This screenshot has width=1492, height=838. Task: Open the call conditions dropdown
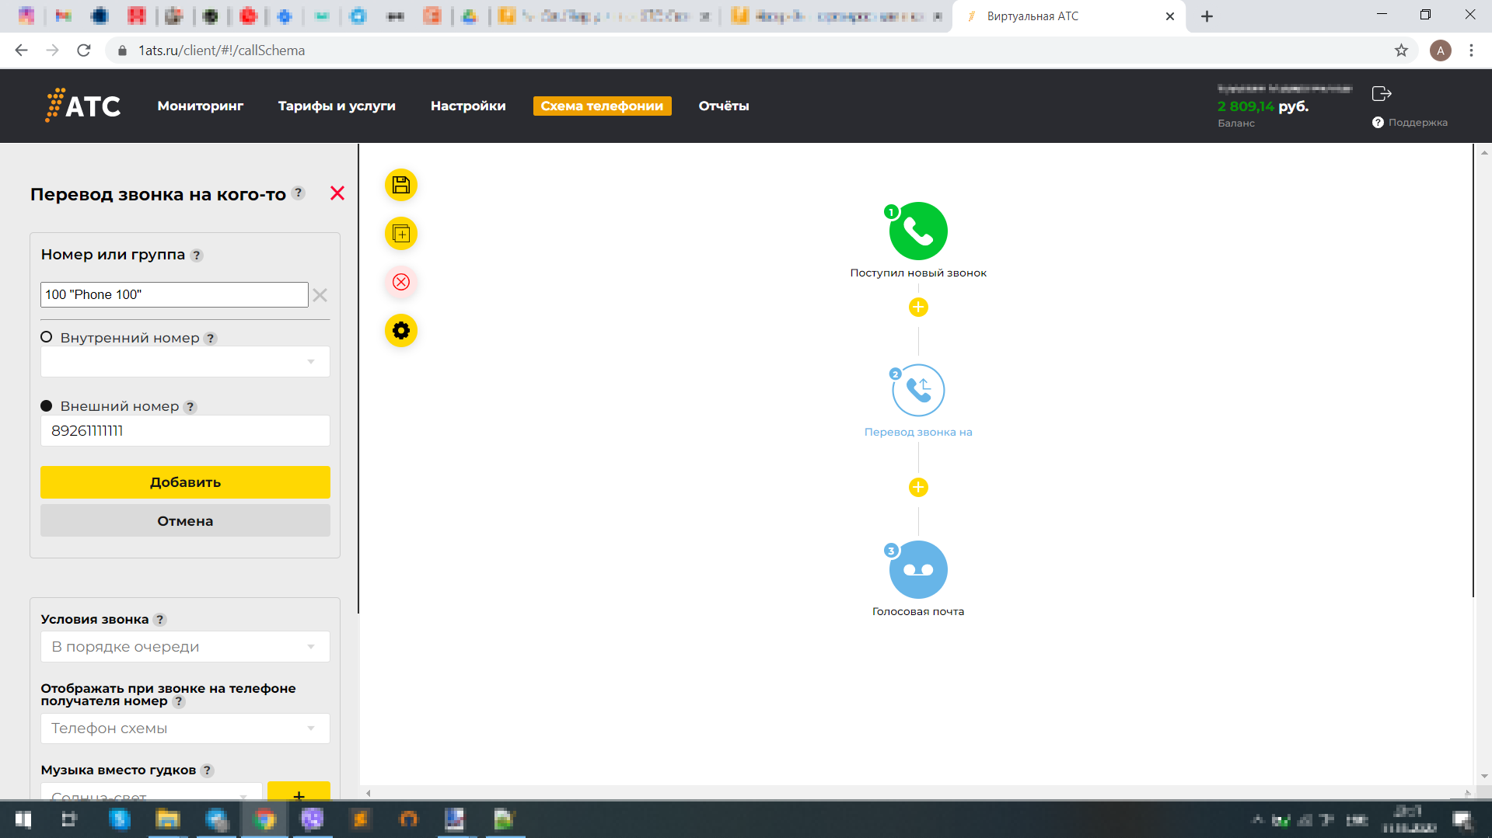tap(185, 647)
